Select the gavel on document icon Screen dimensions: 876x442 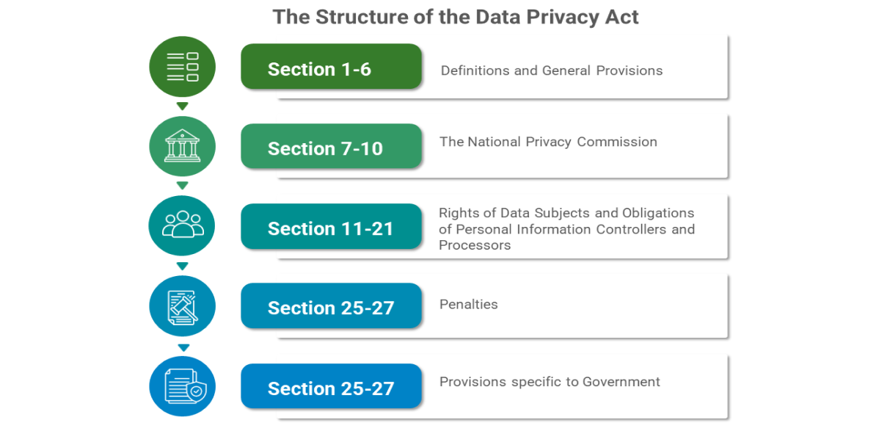click(182, 306)
